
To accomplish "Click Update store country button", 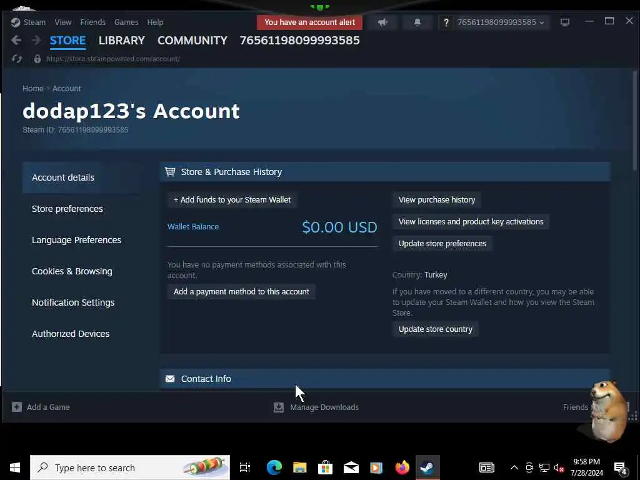I will 436,329.
